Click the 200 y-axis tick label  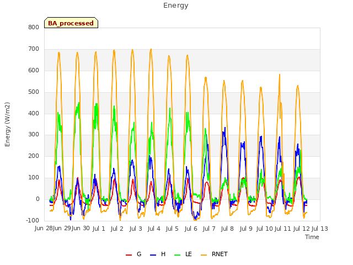click(34, 156)
